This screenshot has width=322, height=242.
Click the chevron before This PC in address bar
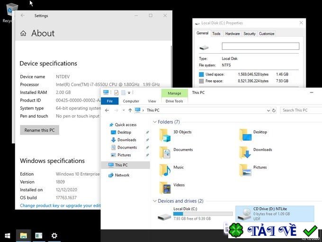tap(143, 111)
